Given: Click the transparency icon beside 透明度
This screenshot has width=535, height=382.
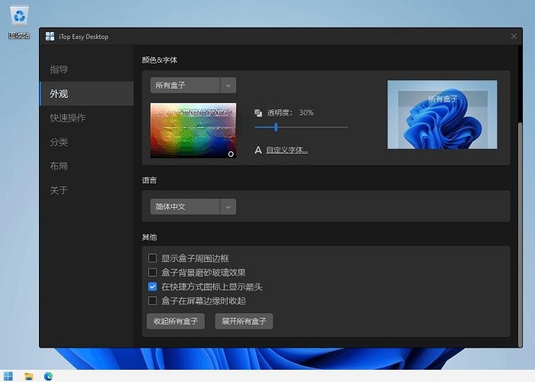Looking at the screenshot, I should [x=258, y=113].
